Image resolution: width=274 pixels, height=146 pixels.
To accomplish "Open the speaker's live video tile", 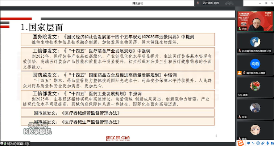I will [x=255, y=21].
